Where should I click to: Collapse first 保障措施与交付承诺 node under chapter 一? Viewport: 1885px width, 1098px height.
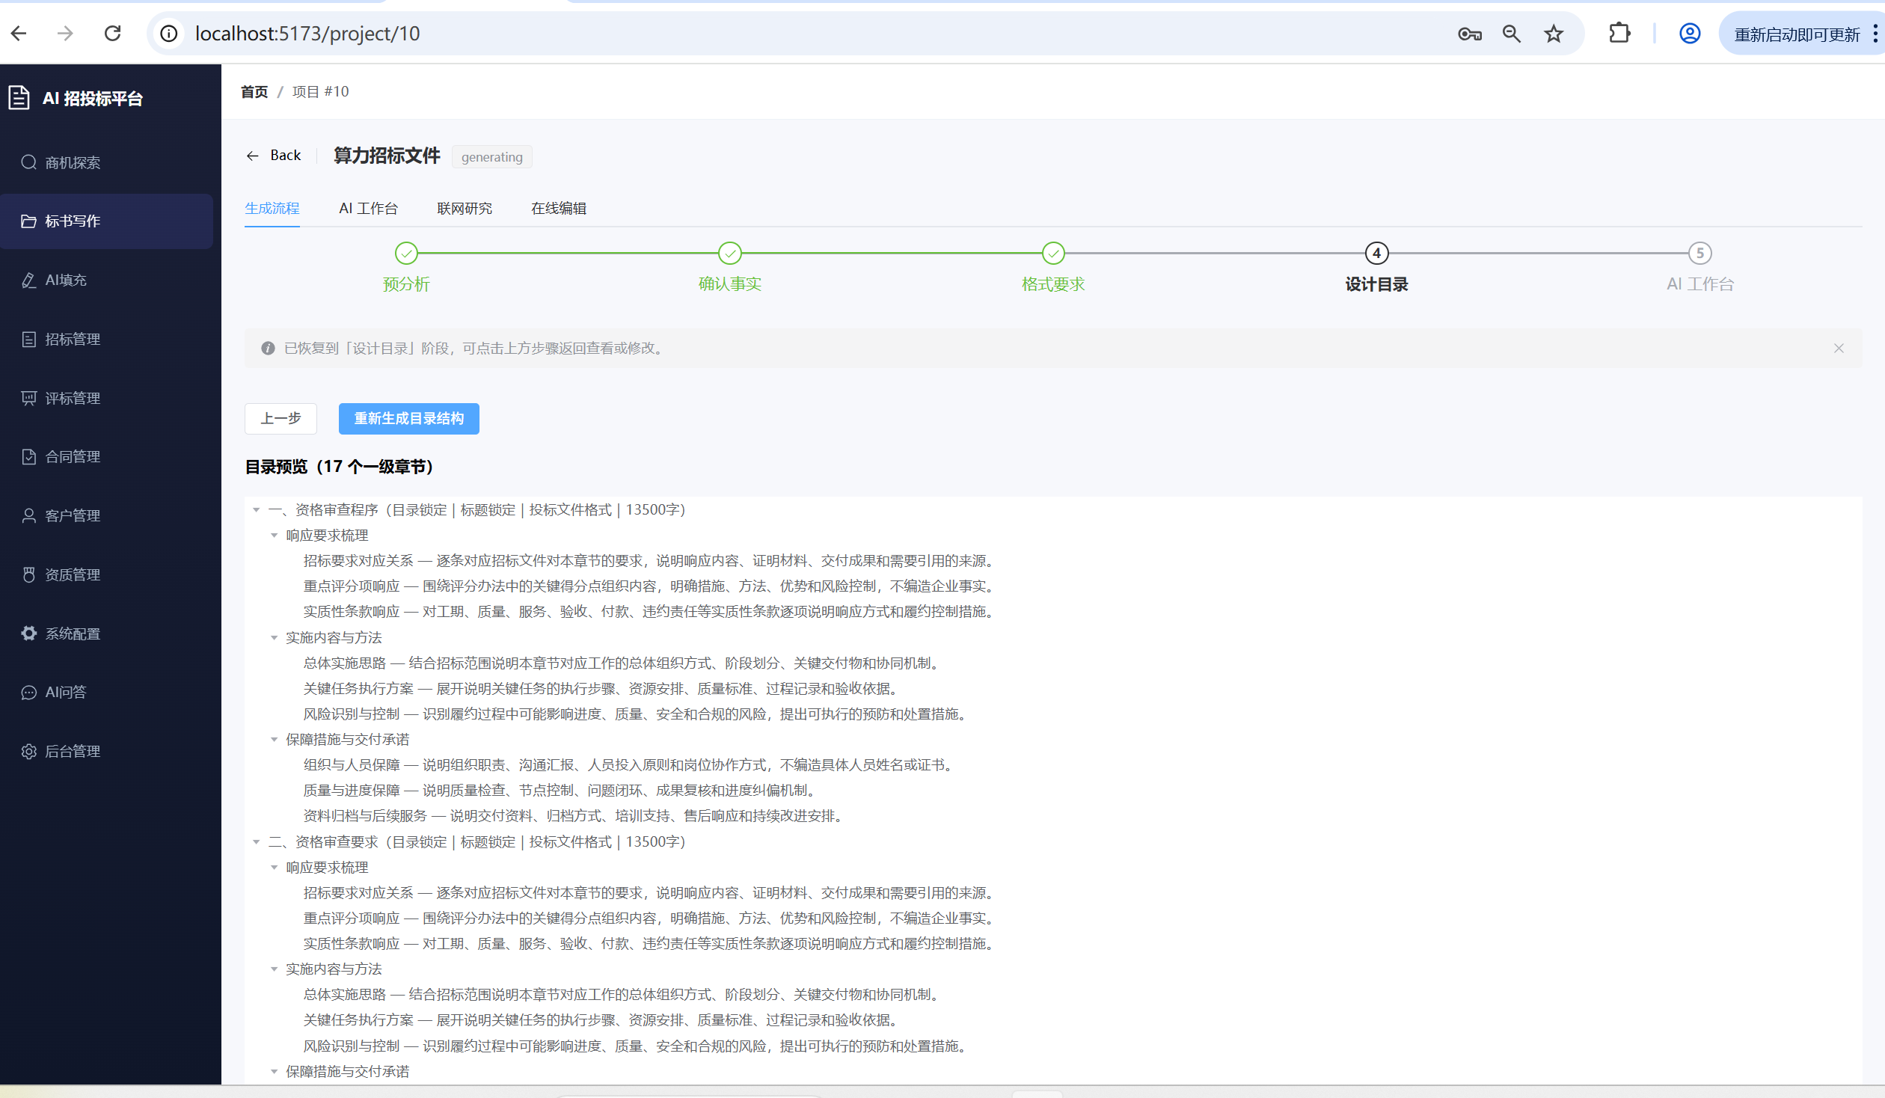coord(274,740)
